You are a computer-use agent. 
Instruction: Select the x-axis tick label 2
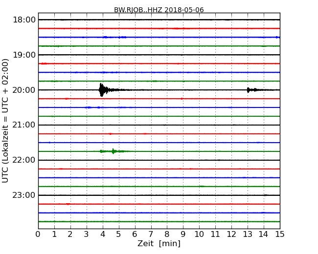click(x=70, y=234)
